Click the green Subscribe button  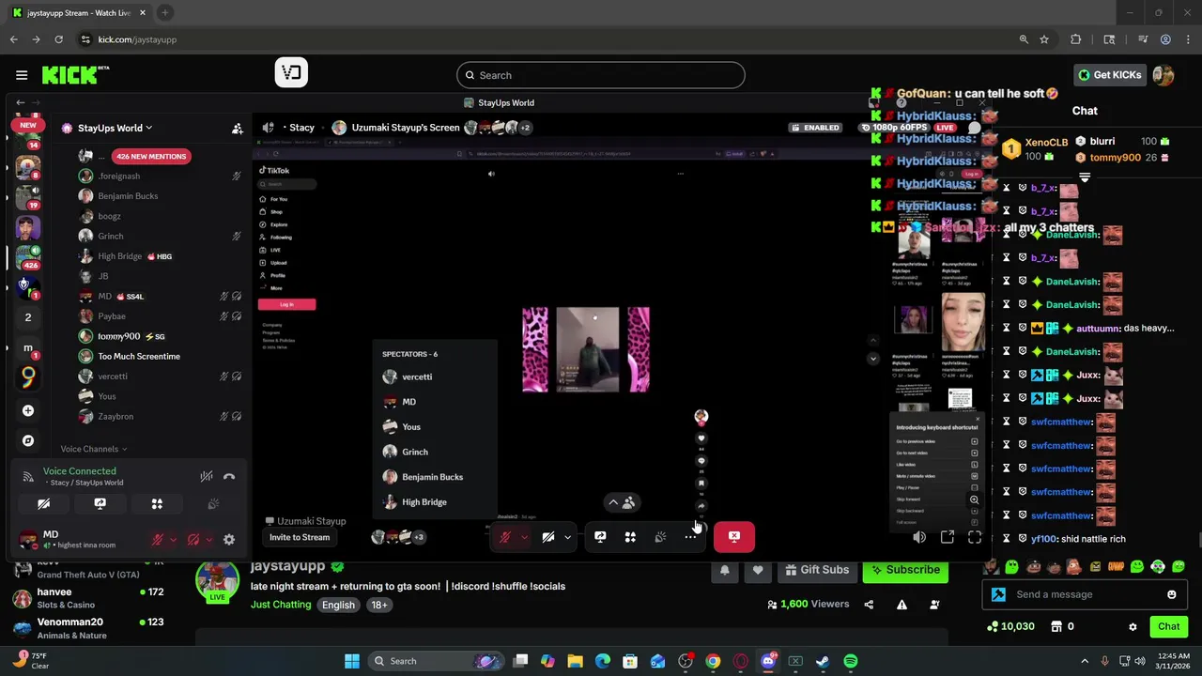[904, 570]
